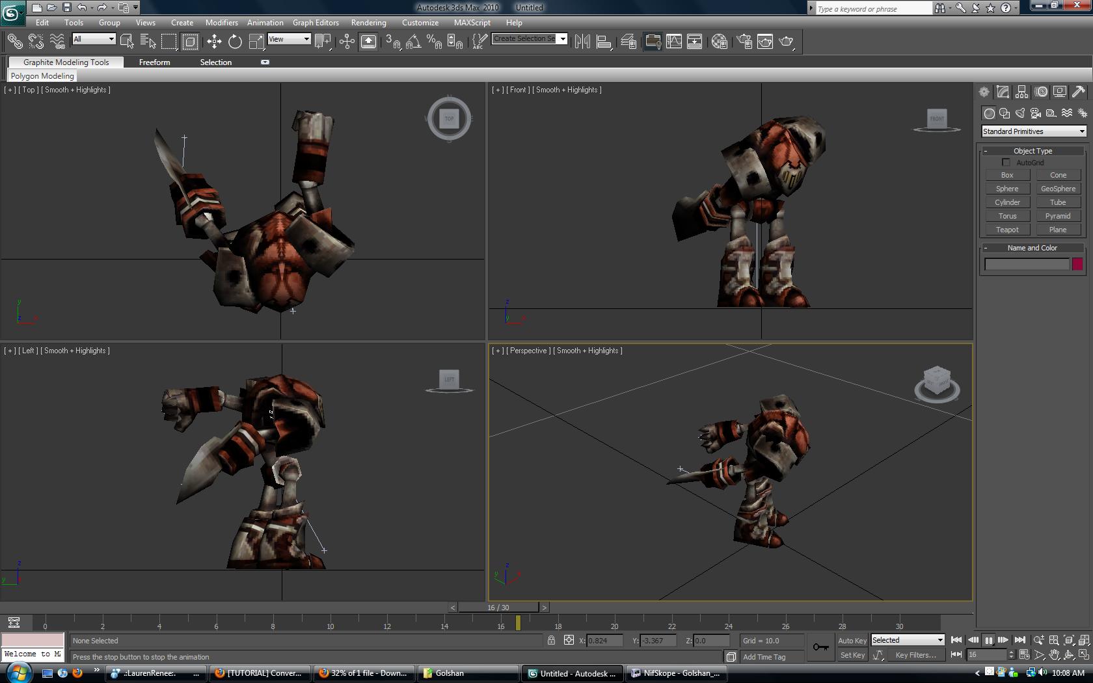The image size is (1093, 683).
Task: Toggle Window/Crossing selection mode
Action: point(190,42)
